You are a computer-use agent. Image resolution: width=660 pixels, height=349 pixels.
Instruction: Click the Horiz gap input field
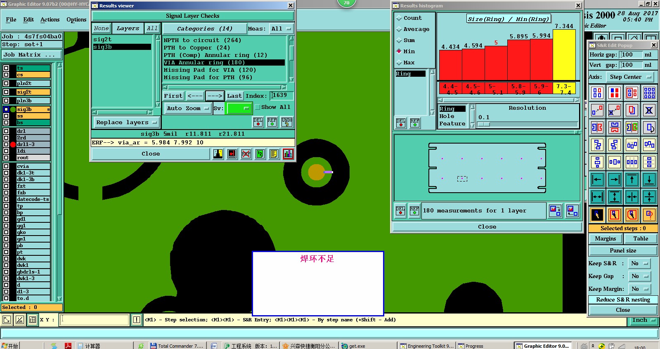(x=632, y=55)
